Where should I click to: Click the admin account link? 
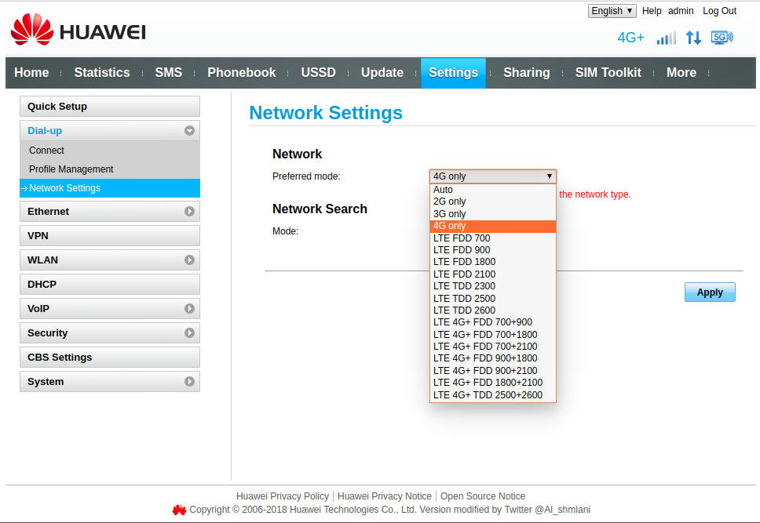[681, 11]
